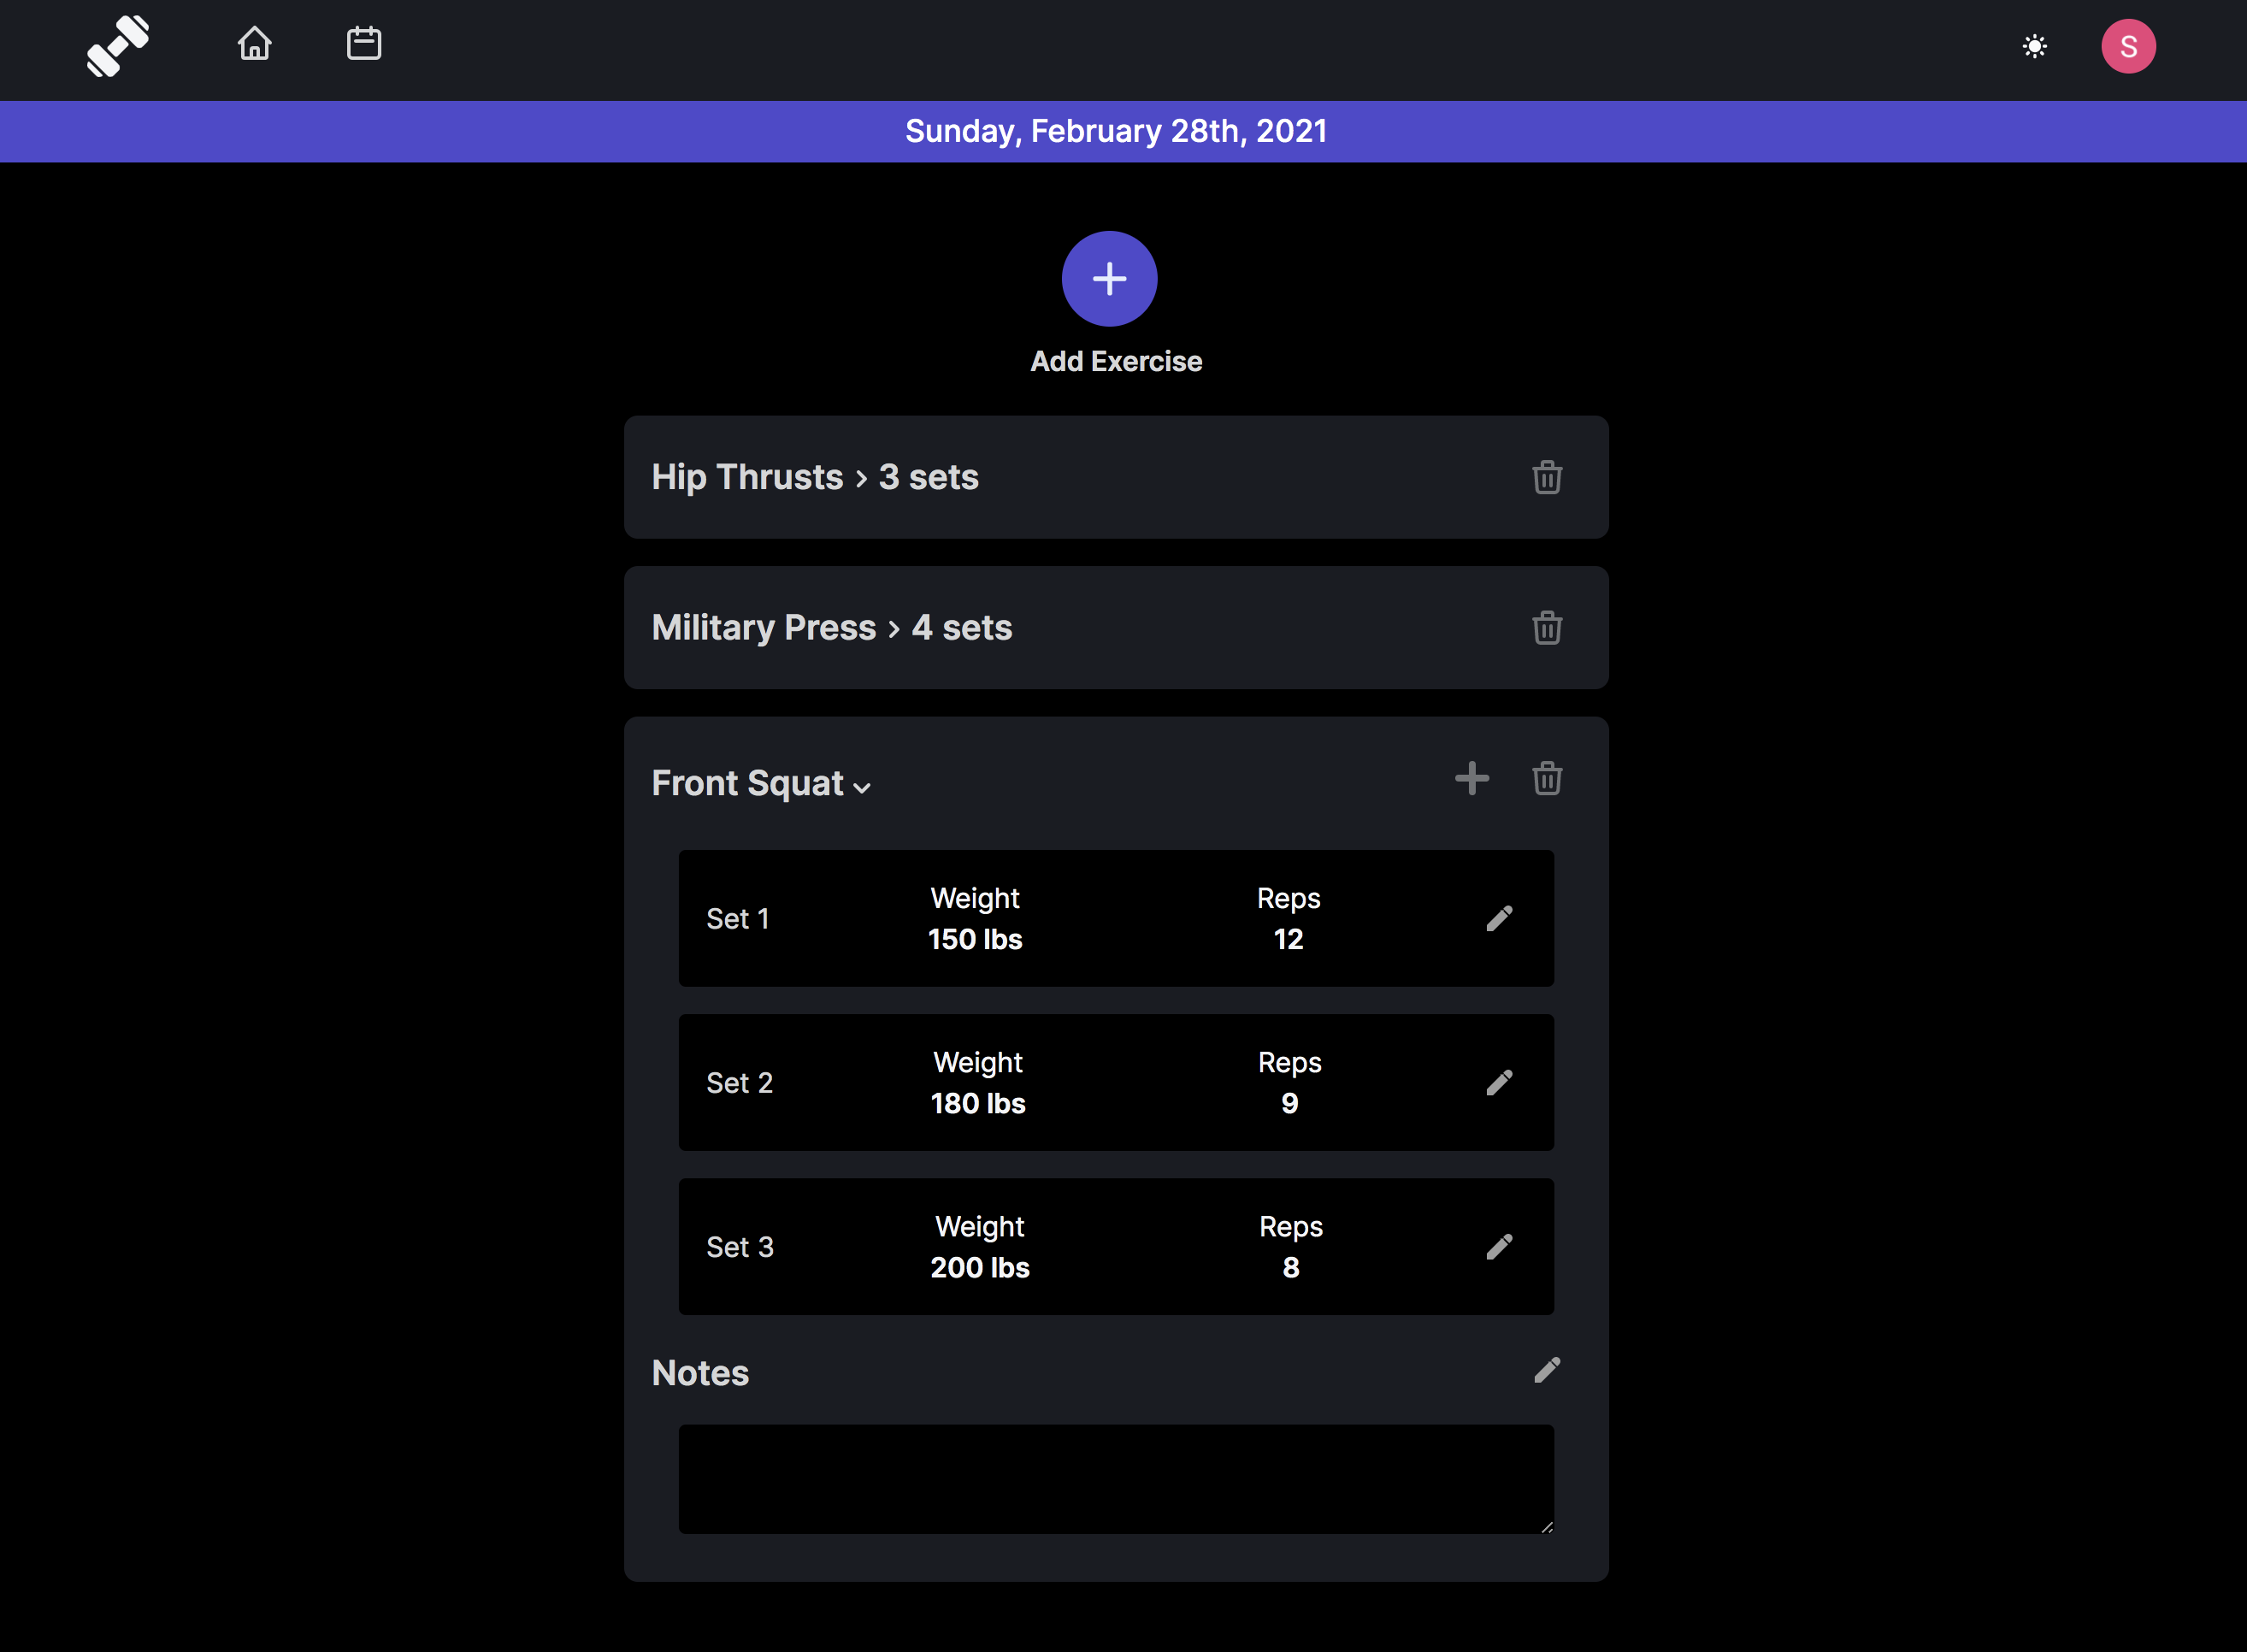Click the round plus Add Exercise button
This screenshot has width=2247, height=1652.
tap(1109, 279)
